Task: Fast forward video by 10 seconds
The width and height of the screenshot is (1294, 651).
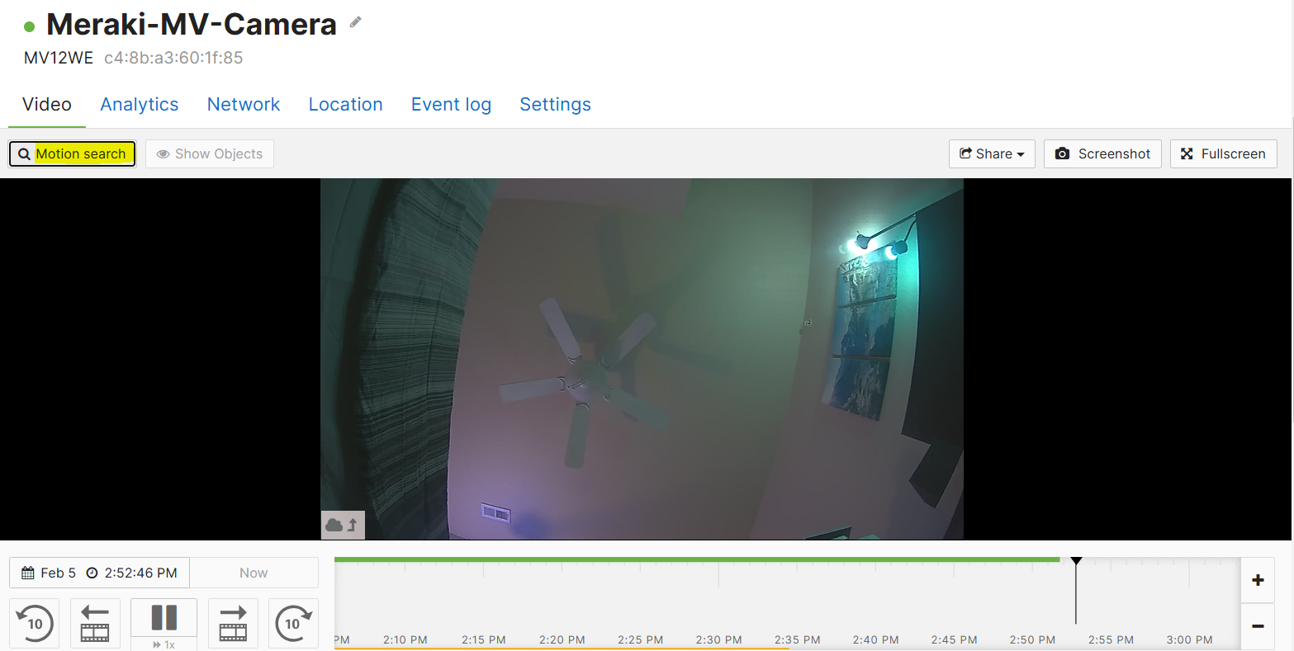Action: coord(294,624)
